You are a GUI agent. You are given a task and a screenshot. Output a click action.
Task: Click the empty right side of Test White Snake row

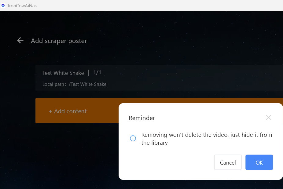pyautogui.click(x=199, y=78)
